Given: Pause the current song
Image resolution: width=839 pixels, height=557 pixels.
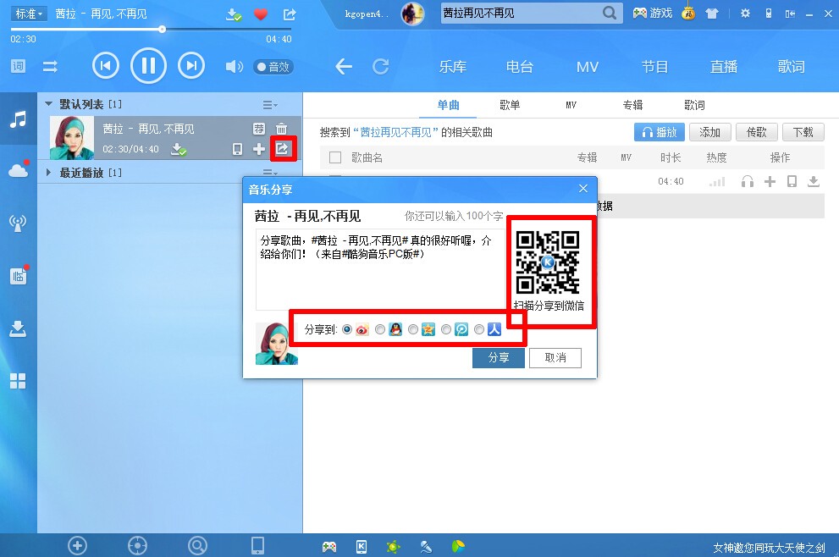Looking at the screenshot, I should click(x=148, y=66).
